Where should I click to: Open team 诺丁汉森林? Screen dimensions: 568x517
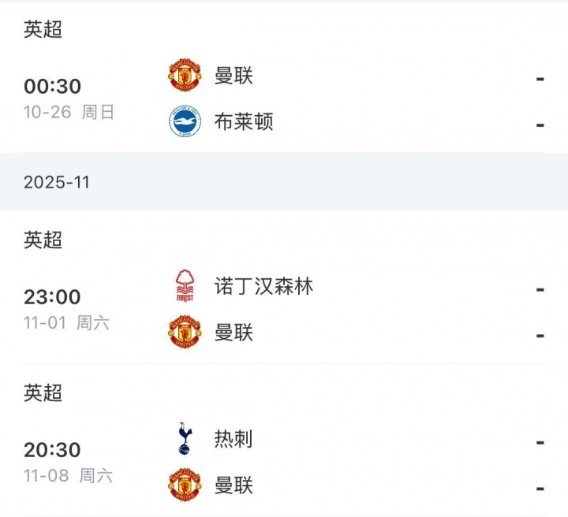(x=263, y=286)
